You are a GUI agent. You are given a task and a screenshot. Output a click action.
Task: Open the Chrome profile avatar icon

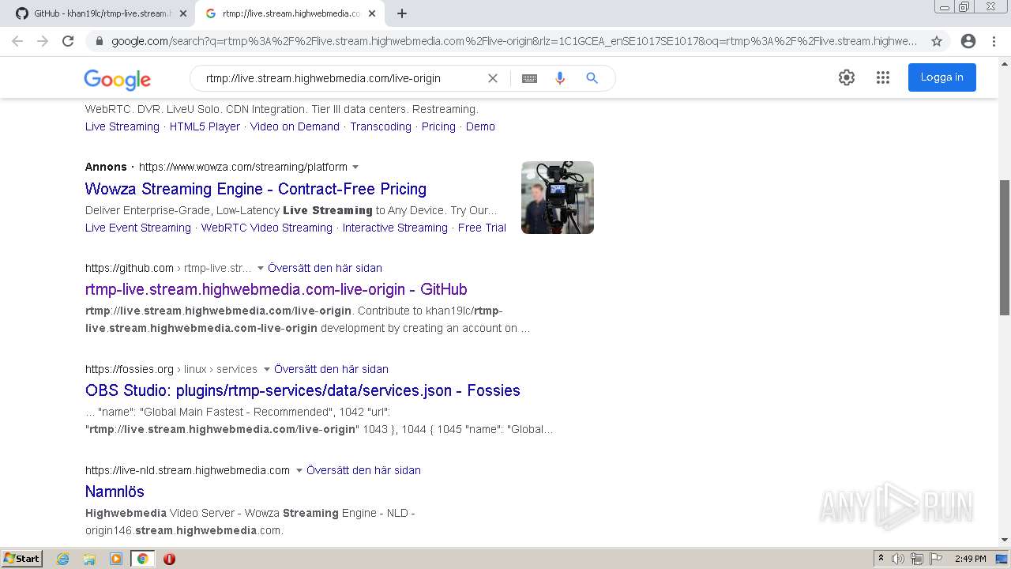coord(968,41)
